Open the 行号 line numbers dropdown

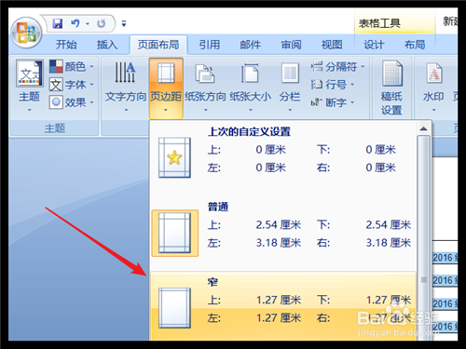click(x=333, y=85)
